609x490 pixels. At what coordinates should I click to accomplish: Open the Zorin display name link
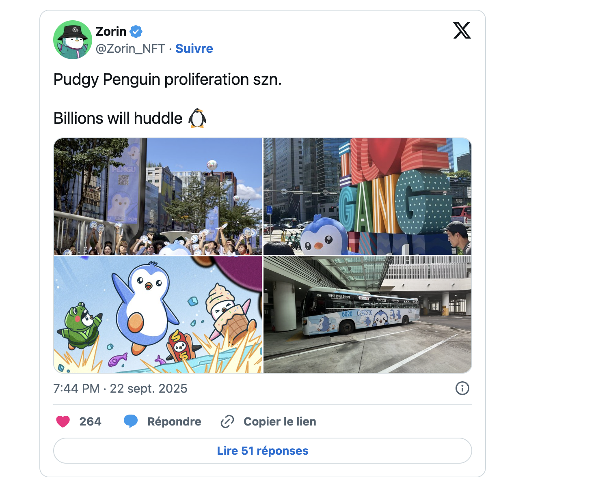click(111, 31)
